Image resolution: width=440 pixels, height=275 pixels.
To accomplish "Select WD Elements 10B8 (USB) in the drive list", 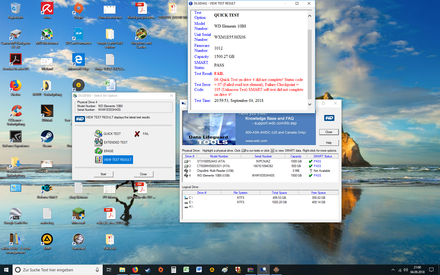I will (x=260, y=175).
